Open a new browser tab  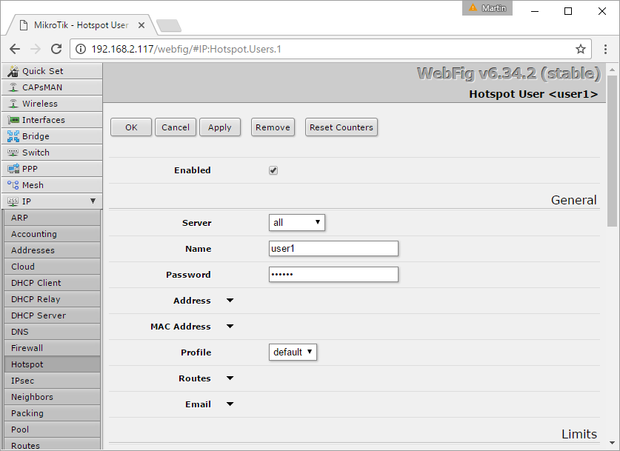[x=169, y=26]
